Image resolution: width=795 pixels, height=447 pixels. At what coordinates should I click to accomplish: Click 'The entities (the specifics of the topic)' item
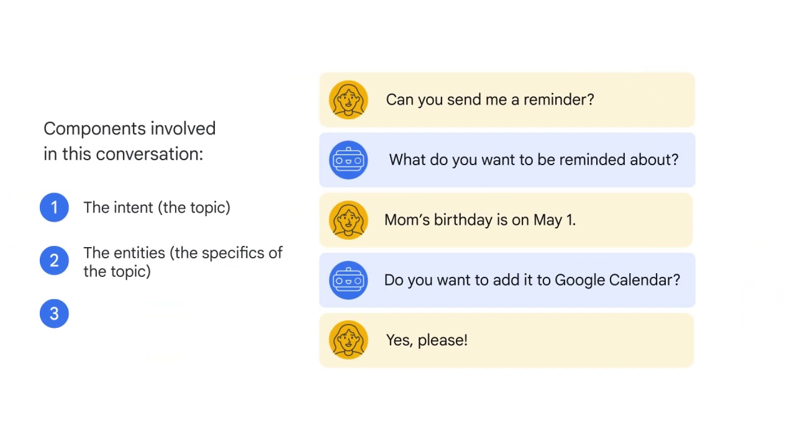click(x=183, y=262)
